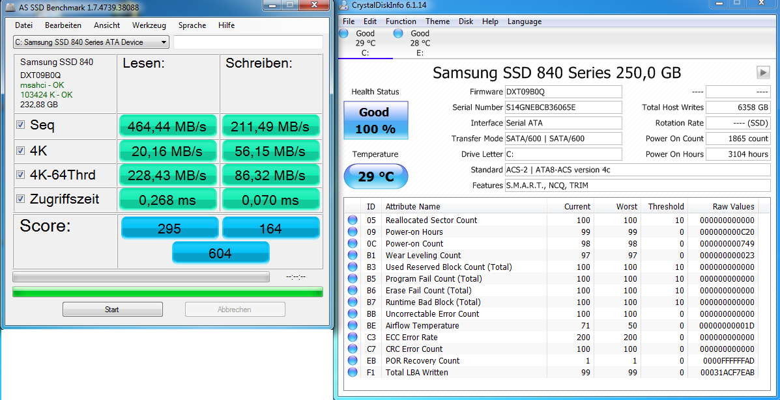
Task: Click the Abbrechen button
Action: coord(235,309)
